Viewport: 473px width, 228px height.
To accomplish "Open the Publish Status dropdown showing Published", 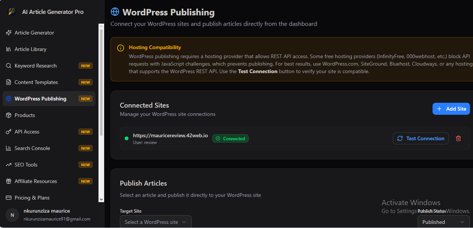I will pos(444,222).
